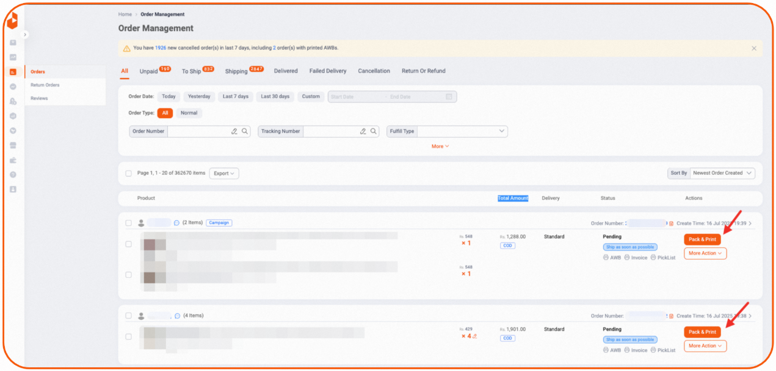Open the Export dropdown

click(x=224, y=174)
